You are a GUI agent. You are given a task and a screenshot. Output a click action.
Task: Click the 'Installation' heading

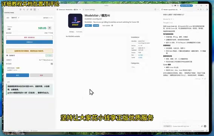pos(135,37)
